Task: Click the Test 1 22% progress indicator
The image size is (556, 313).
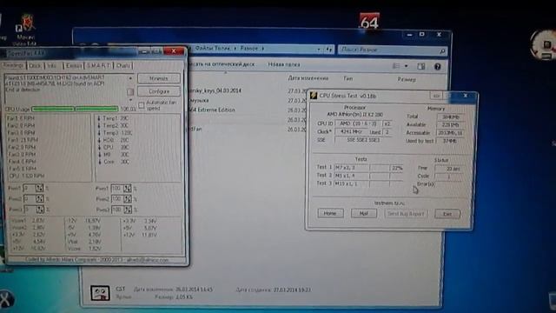Action: pyautogui.click(x=397, y=168)
